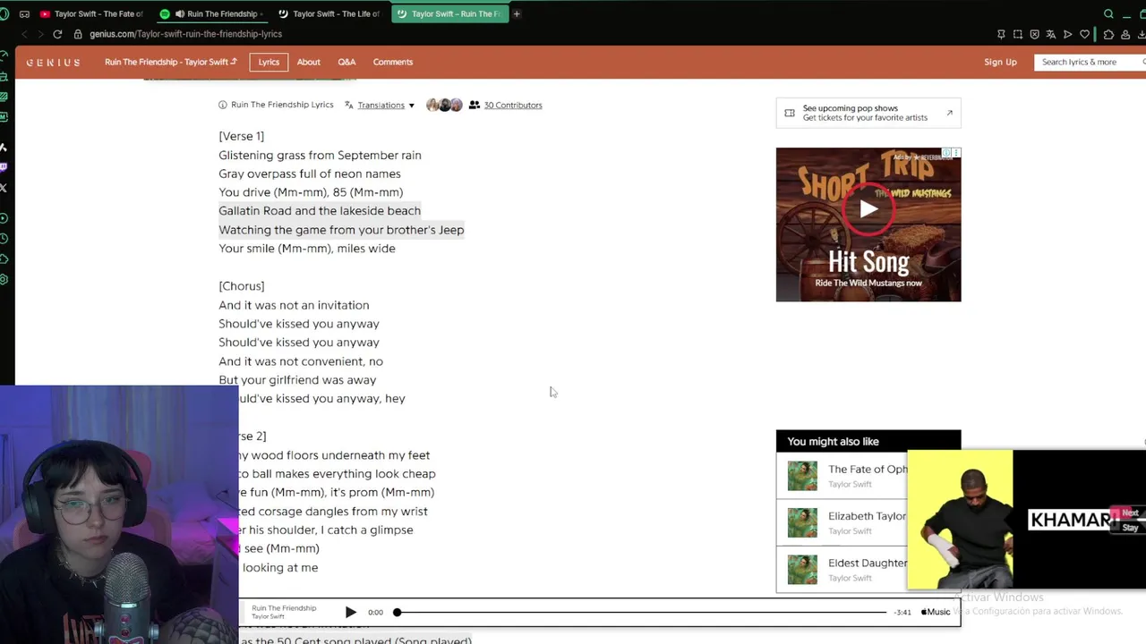This screenshot has width=1146, height=644.
Task: Open the ad blocker shield icon
Action: point(1035,34)
